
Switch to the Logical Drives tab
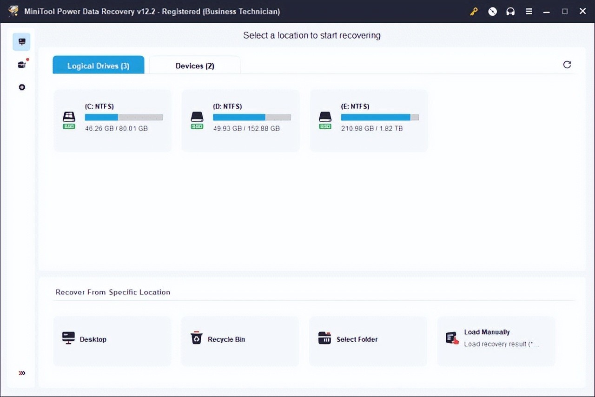click(x=99, y=66)
